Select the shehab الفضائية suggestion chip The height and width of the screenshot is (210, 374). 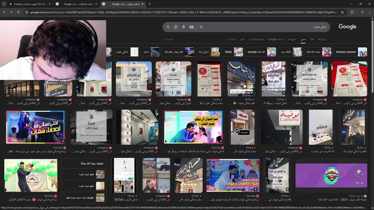click(260, 52)
